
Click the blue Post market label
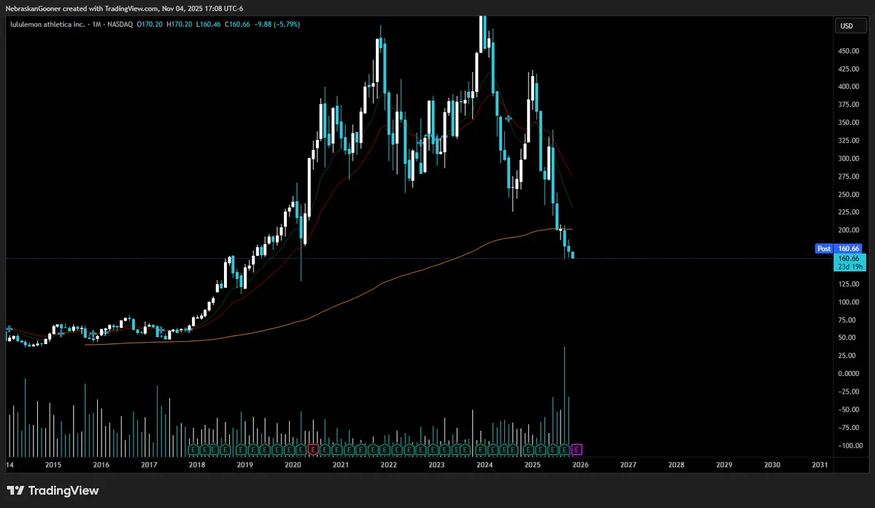click(824, 249)
